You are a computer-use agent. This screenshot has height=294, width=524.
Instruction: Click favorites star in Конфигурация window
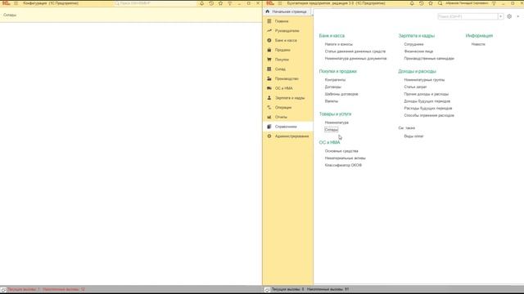(x=220, y=3)
